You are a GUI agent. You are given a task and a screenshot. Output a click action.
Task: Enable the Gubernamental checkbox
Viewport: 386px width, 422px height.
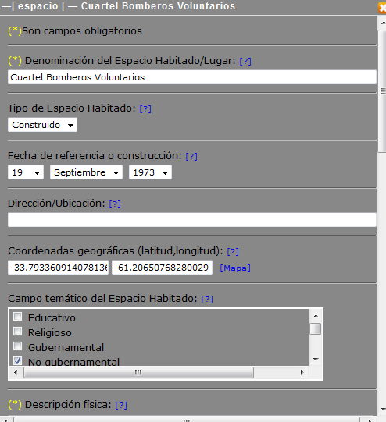18,346
